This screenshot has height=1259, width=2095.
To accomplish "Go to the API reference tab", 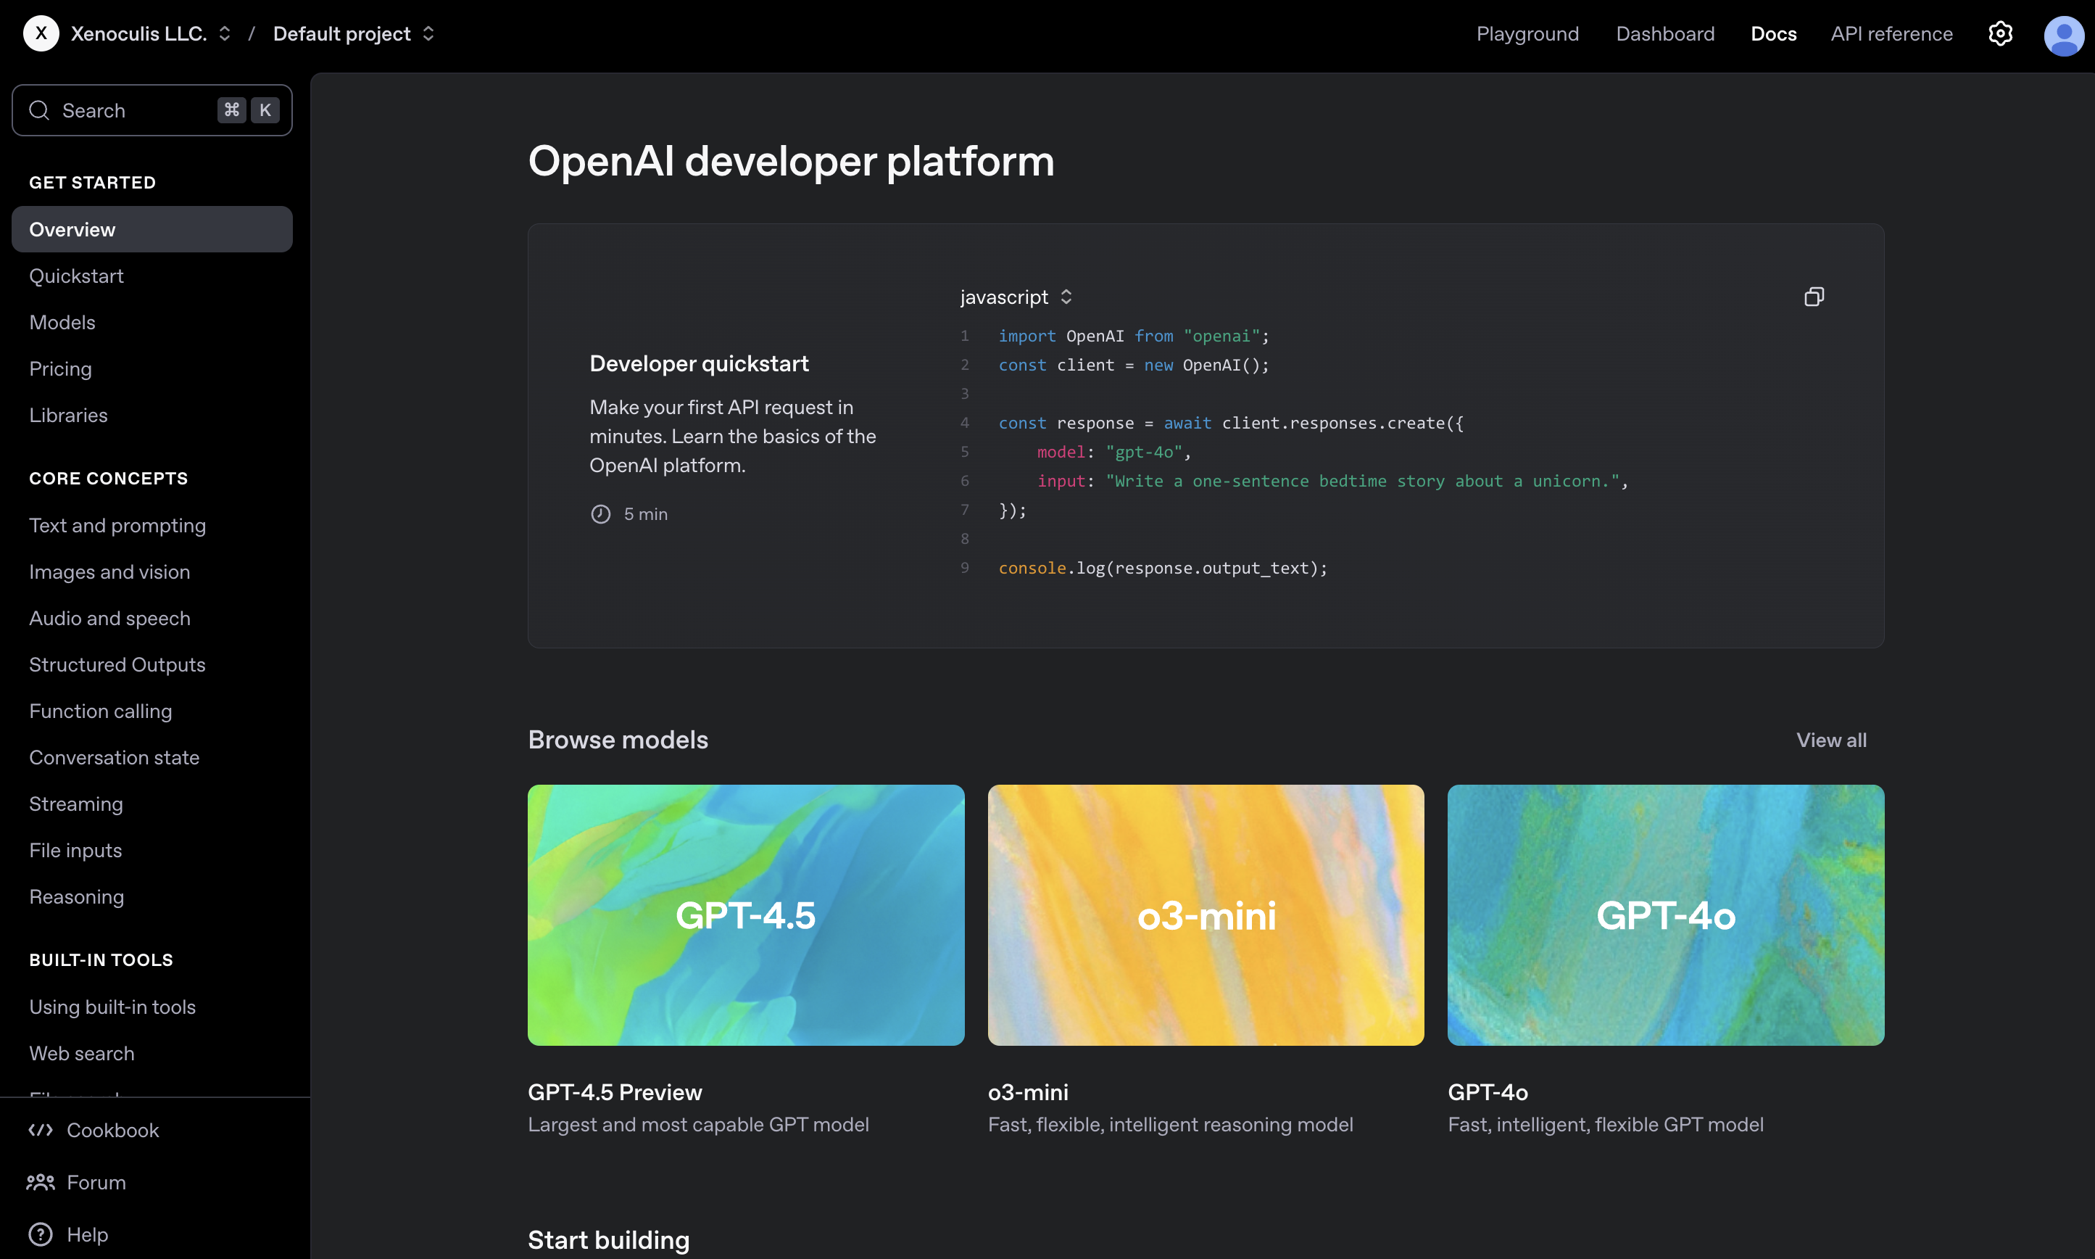I will pos(1891,34).
